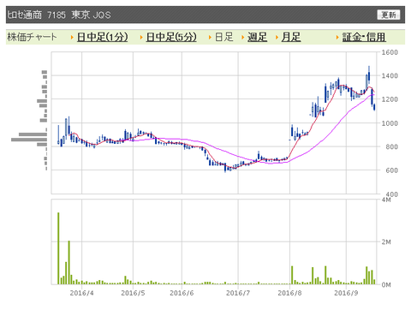Open the 日中足(5分) intraday chart
This screenshot has height=310, width=411.
point(171,37)
